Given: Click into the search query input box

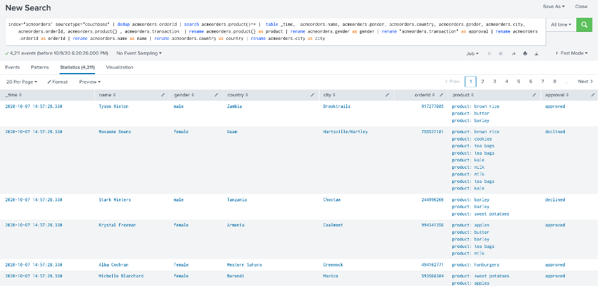Looking at the screenshot, I should (x=275, y=31).
